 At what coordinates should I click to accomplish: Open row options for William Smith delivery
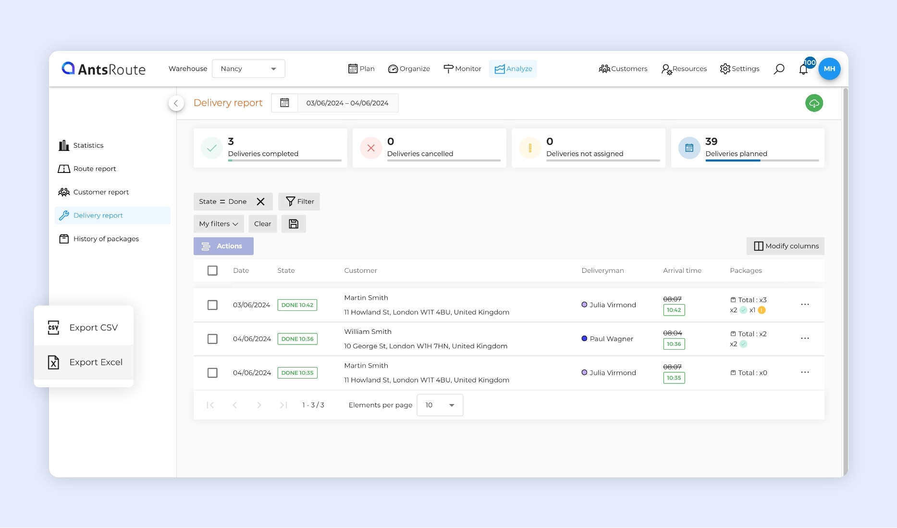pyautogui.click(x=805, y=339)
